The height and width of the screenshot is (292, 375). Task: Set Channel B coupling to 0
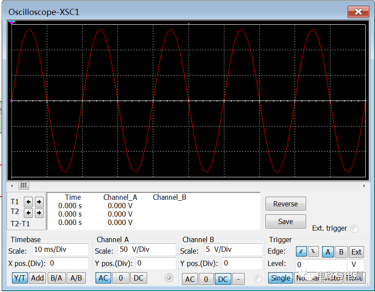click(x=206, y=279)
